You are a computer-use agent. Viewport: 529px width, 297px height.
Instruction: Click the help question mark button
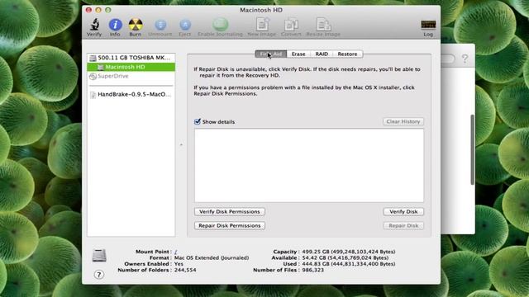99,275
